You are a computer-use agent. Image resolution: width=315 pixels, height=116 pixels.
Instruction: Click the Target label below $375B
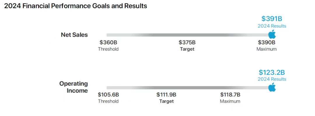pyautogui.click(x=187, y=49)
